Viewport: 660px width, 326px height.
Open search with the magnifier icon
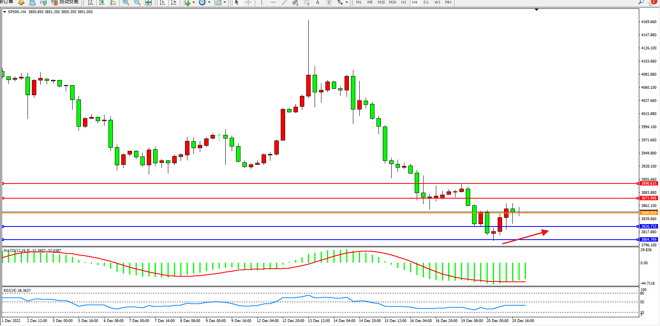641,2
